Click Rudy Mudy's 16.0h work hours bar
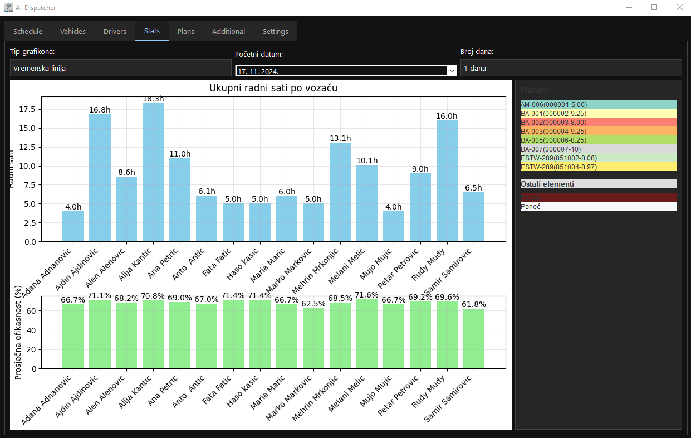 447,181
